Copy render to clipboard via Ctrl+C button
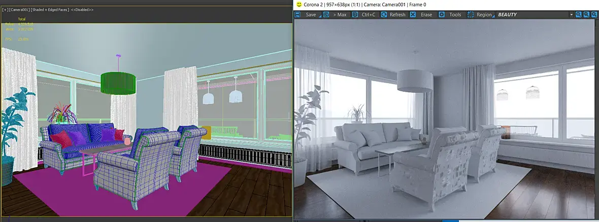The width and height of the screenshot is (599, 222). click(365, 15)
